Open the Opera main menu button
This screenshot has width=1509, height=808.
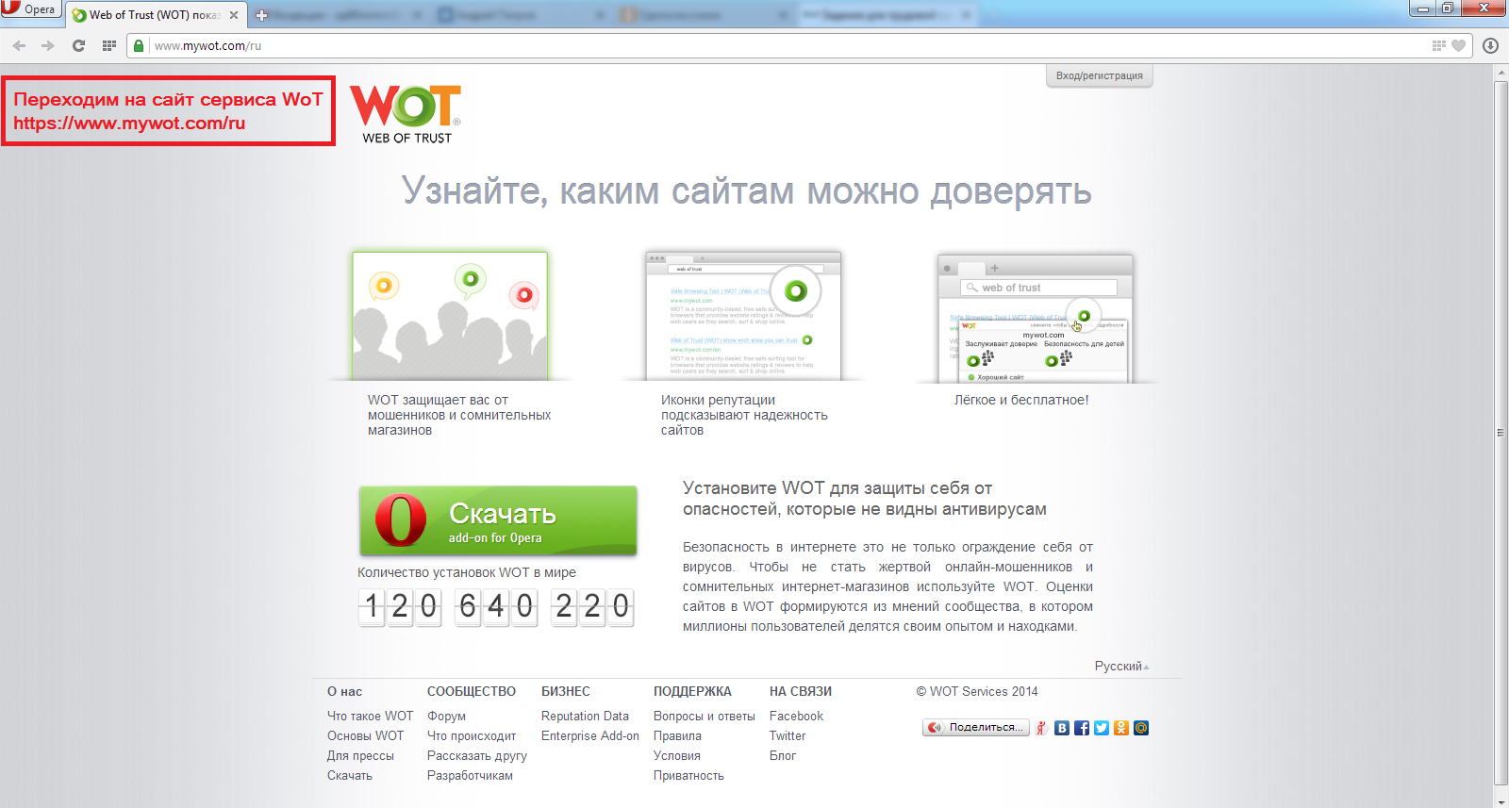[x=30, y=9]
